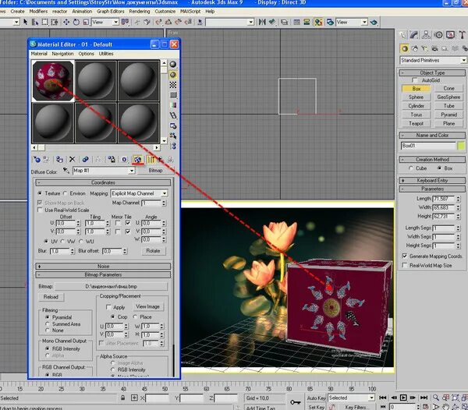
Task: Toggle checkered Background icon in Material Editor
Action: pyautogui.click(x=173, y=85)
